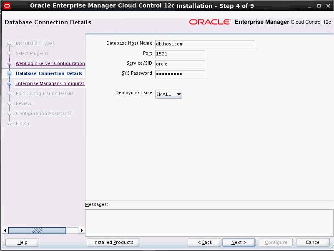Click right arrow of sidebar horizontal scrollbar
This screenshot has height=251, width=334.
(x=82, y=230)
